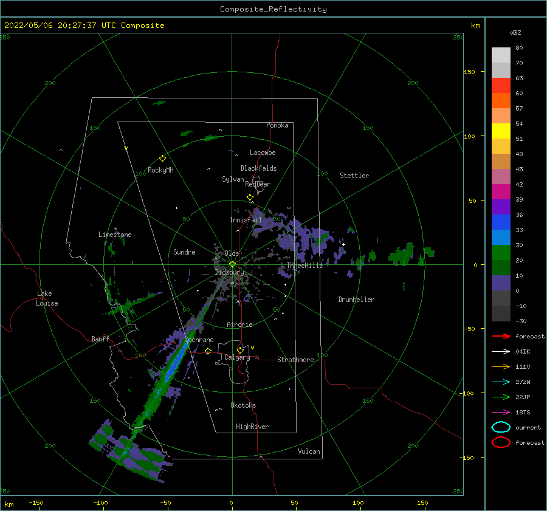
Task: Click the yellow diamond marker below RedDeer
Action: click(x=250, y=197)
